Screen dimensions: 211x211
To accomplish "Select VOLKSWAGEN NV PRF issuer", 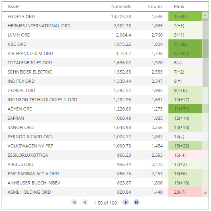I will (31, 146).
